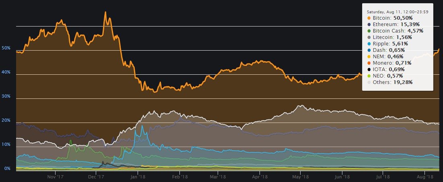This screenshot has width=443, height=182.
Task: Click the Bitcoin Cash November 2017 green spike
Action: pyautogui.click(x=71, y=141)
